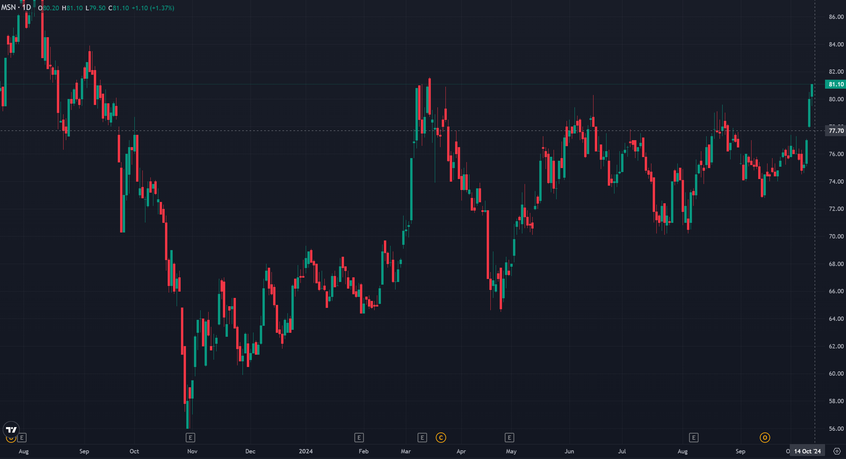The height and width of the screenshot is (459, 846).
Task: Open chart settings hexagon gear icon
Action: [837, 451]
